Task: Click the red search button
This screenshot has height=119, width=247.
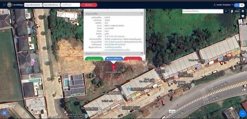Action: 89,5
